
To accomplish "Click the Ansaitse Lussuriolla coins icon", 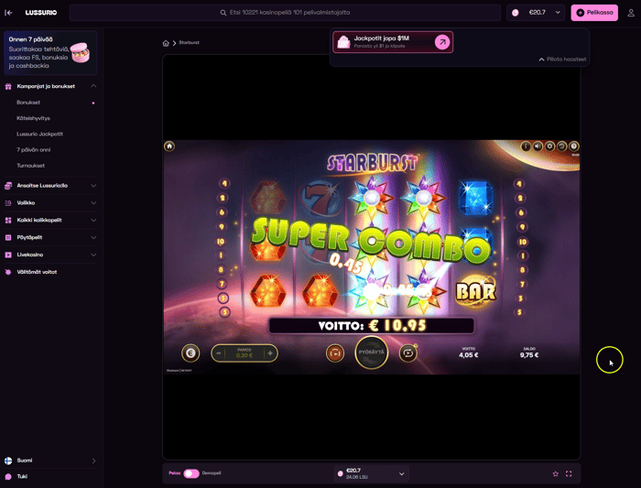I will pyautogui.click(x=8, y=186).
